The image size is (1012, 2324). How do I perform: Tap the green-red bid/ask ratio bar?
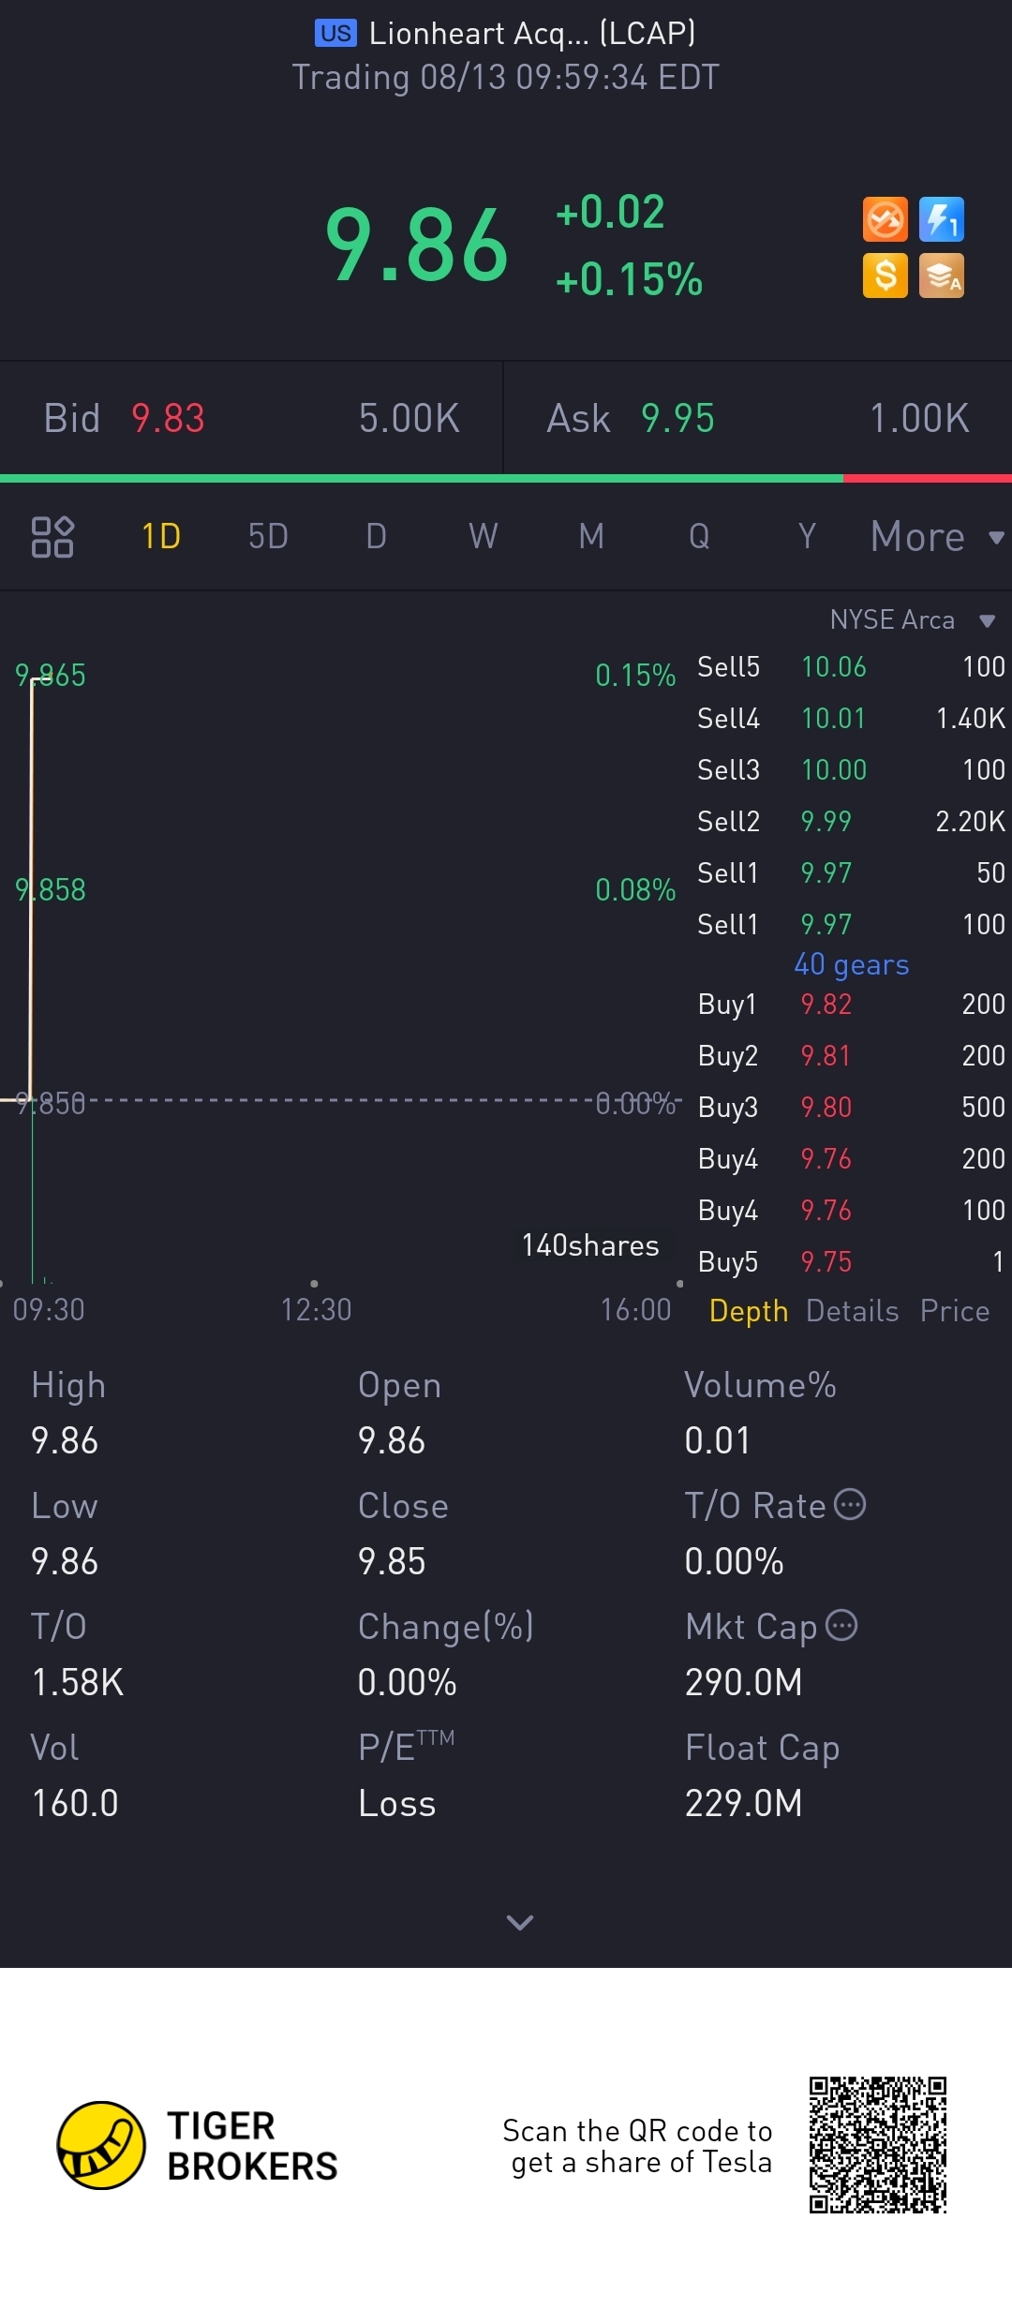point(506,479)
